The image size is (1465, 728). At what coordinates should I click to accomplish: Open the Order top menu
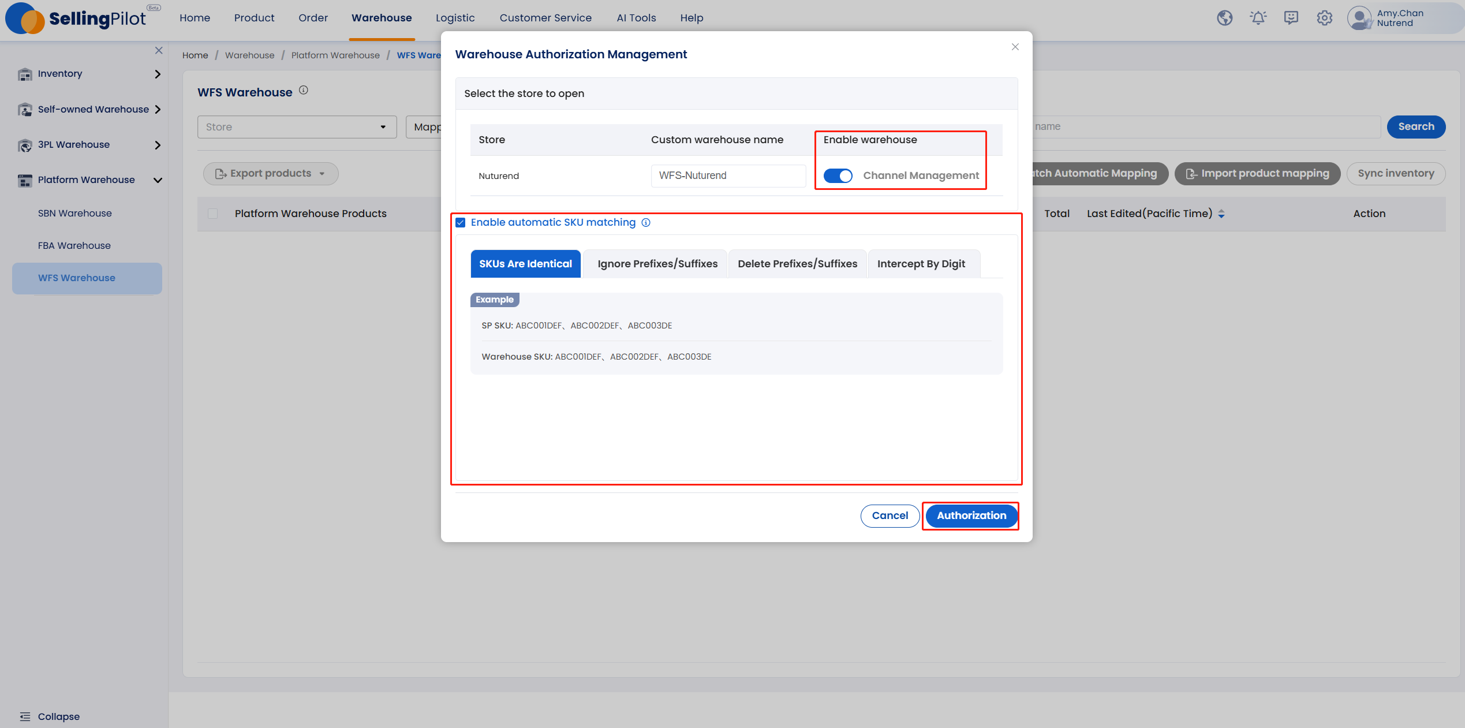(313, 18)
